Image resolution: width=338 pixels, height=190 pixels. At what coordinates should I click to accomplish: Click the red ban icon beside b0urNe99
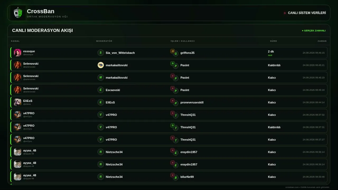click(x=172, y=175)
